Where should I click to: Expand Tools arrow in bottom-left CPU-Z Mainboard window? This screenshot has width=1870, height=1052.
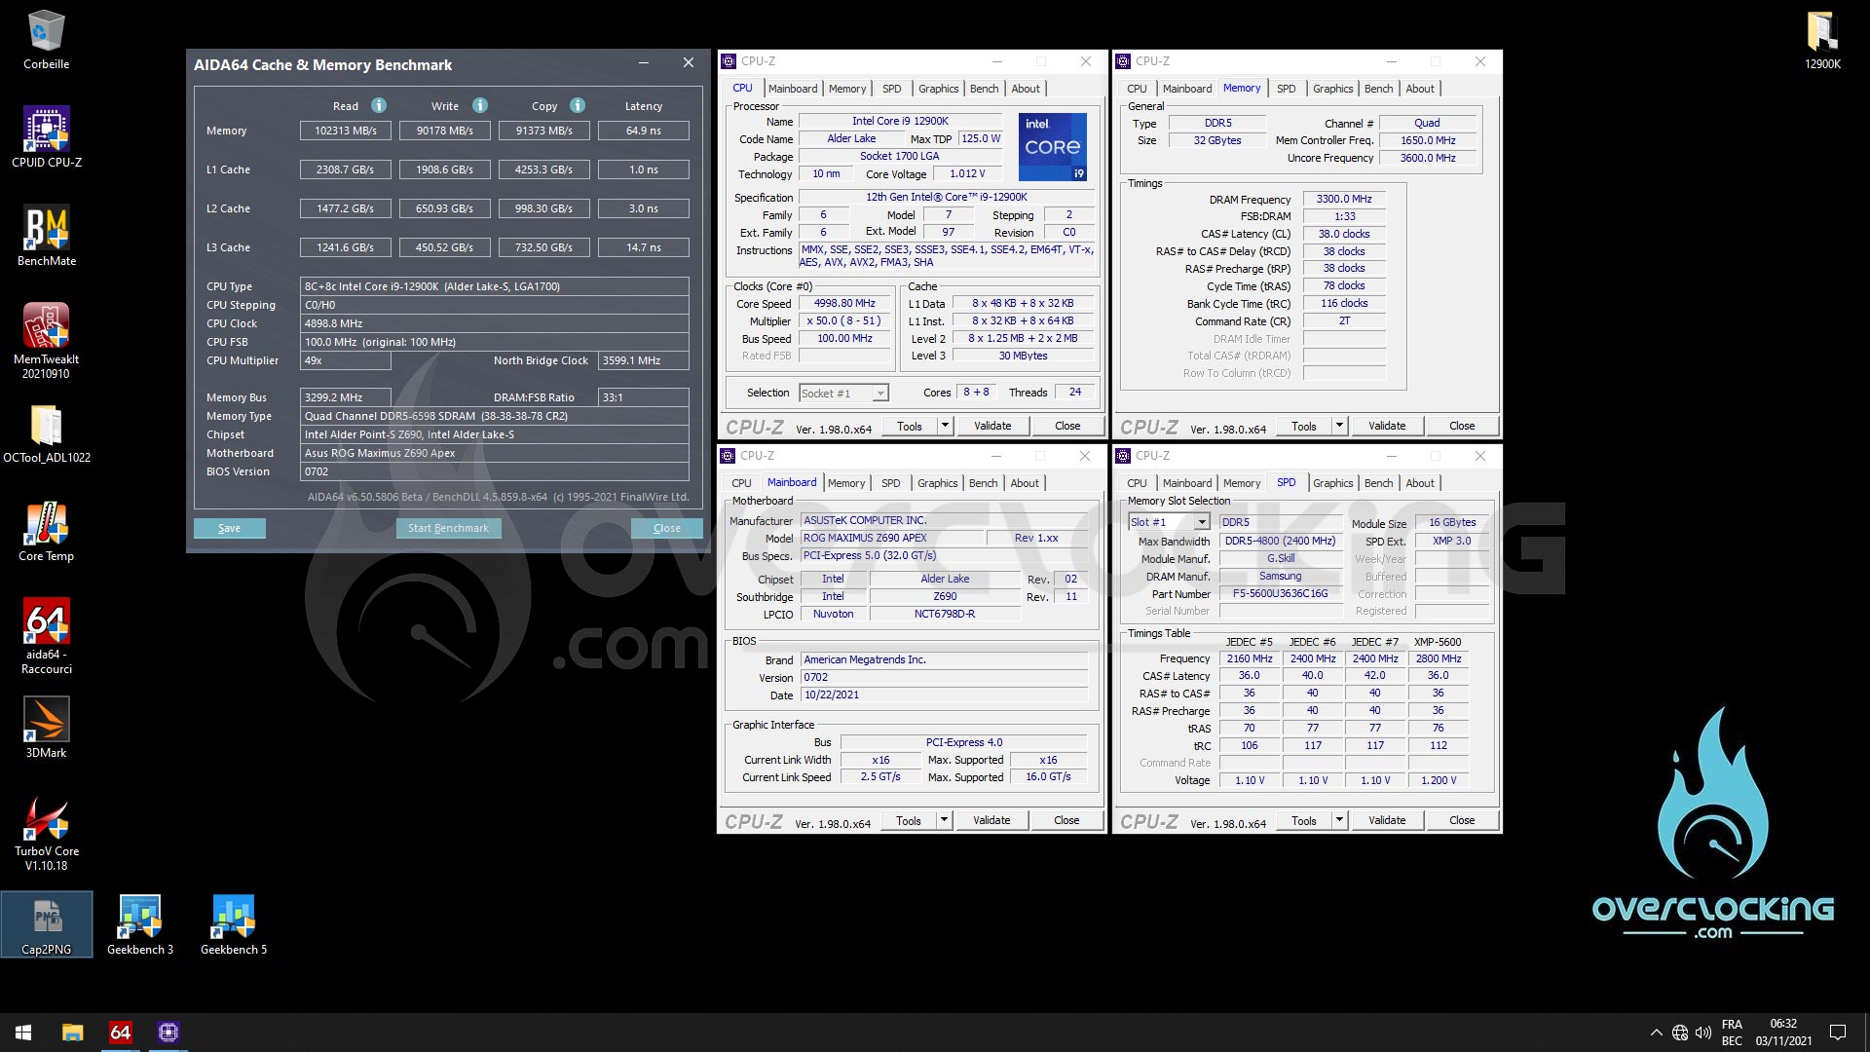tap(944, 820)
